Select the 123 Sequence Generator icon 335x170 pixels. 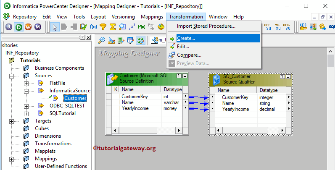[132, 27]
